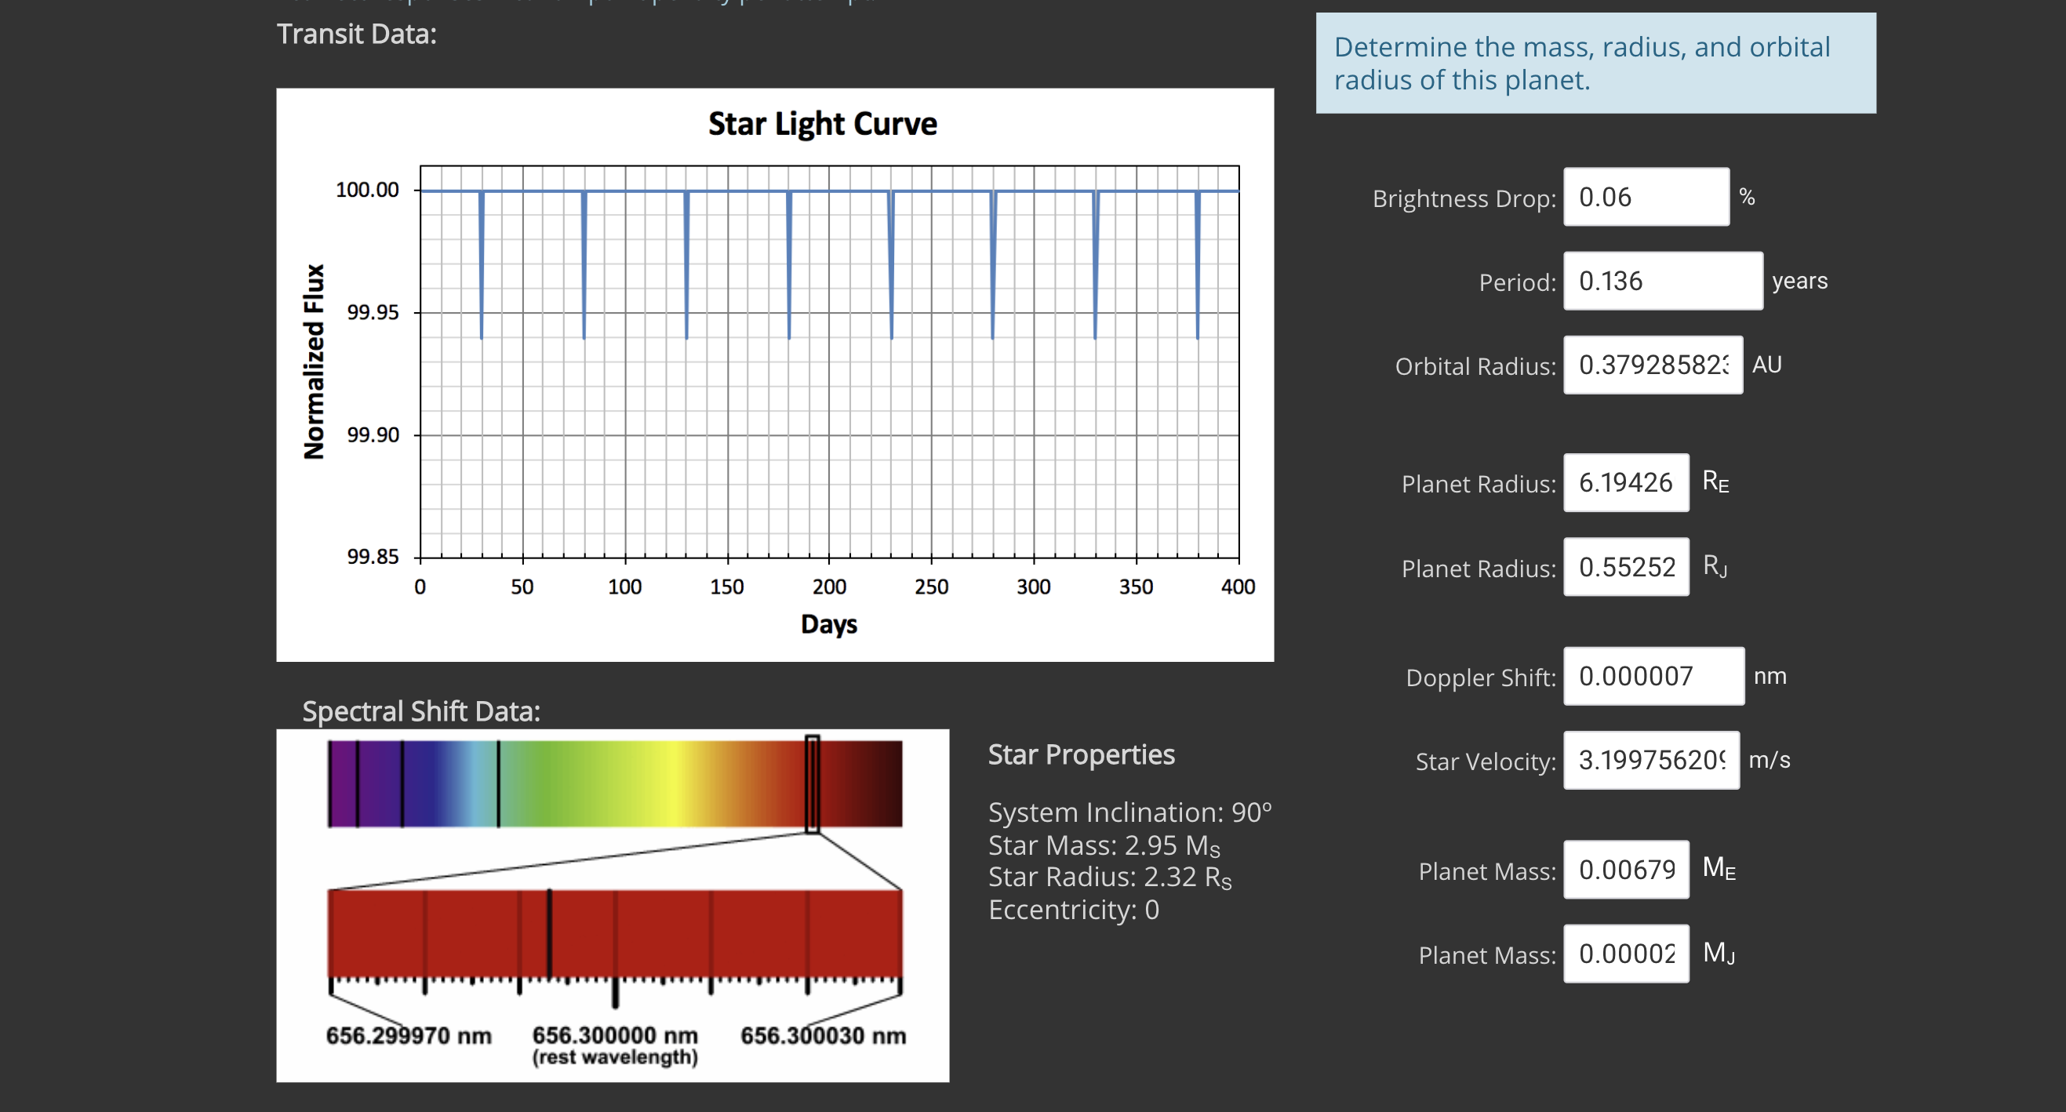Click the 656.299970 nm scale label
The image size is (2066, 1112).
[408, 1036]
